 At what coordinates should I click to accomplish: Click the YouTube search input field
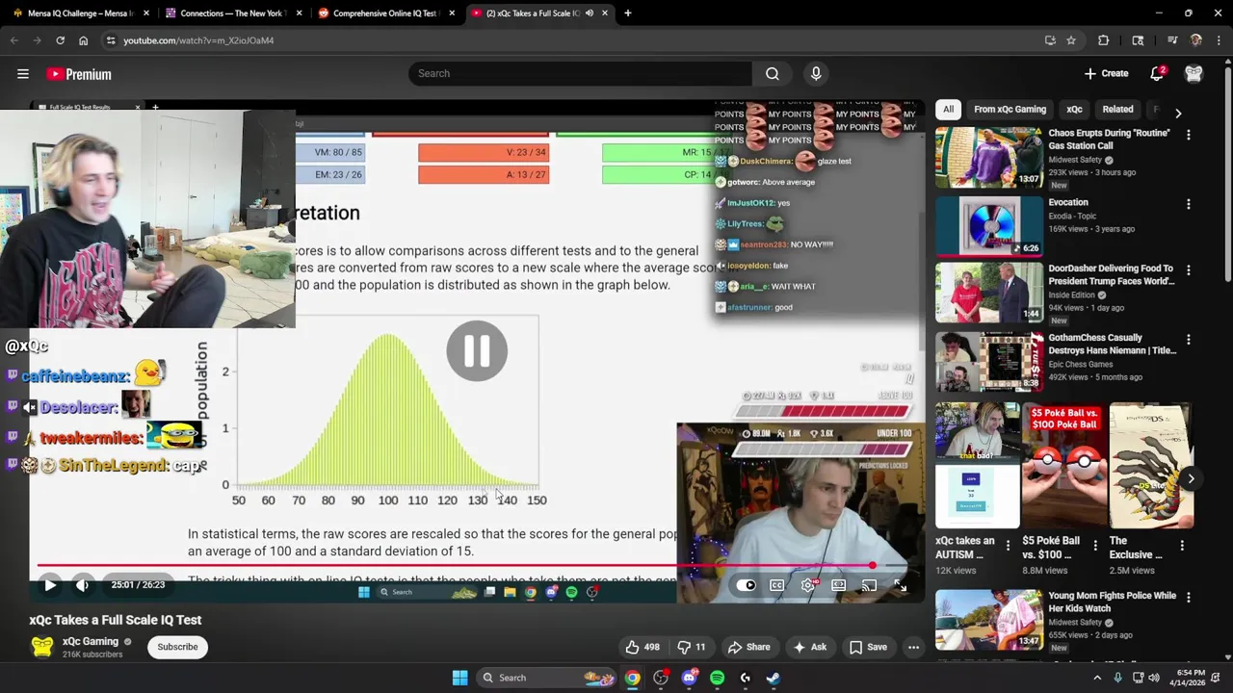click(x=580, y=73)
